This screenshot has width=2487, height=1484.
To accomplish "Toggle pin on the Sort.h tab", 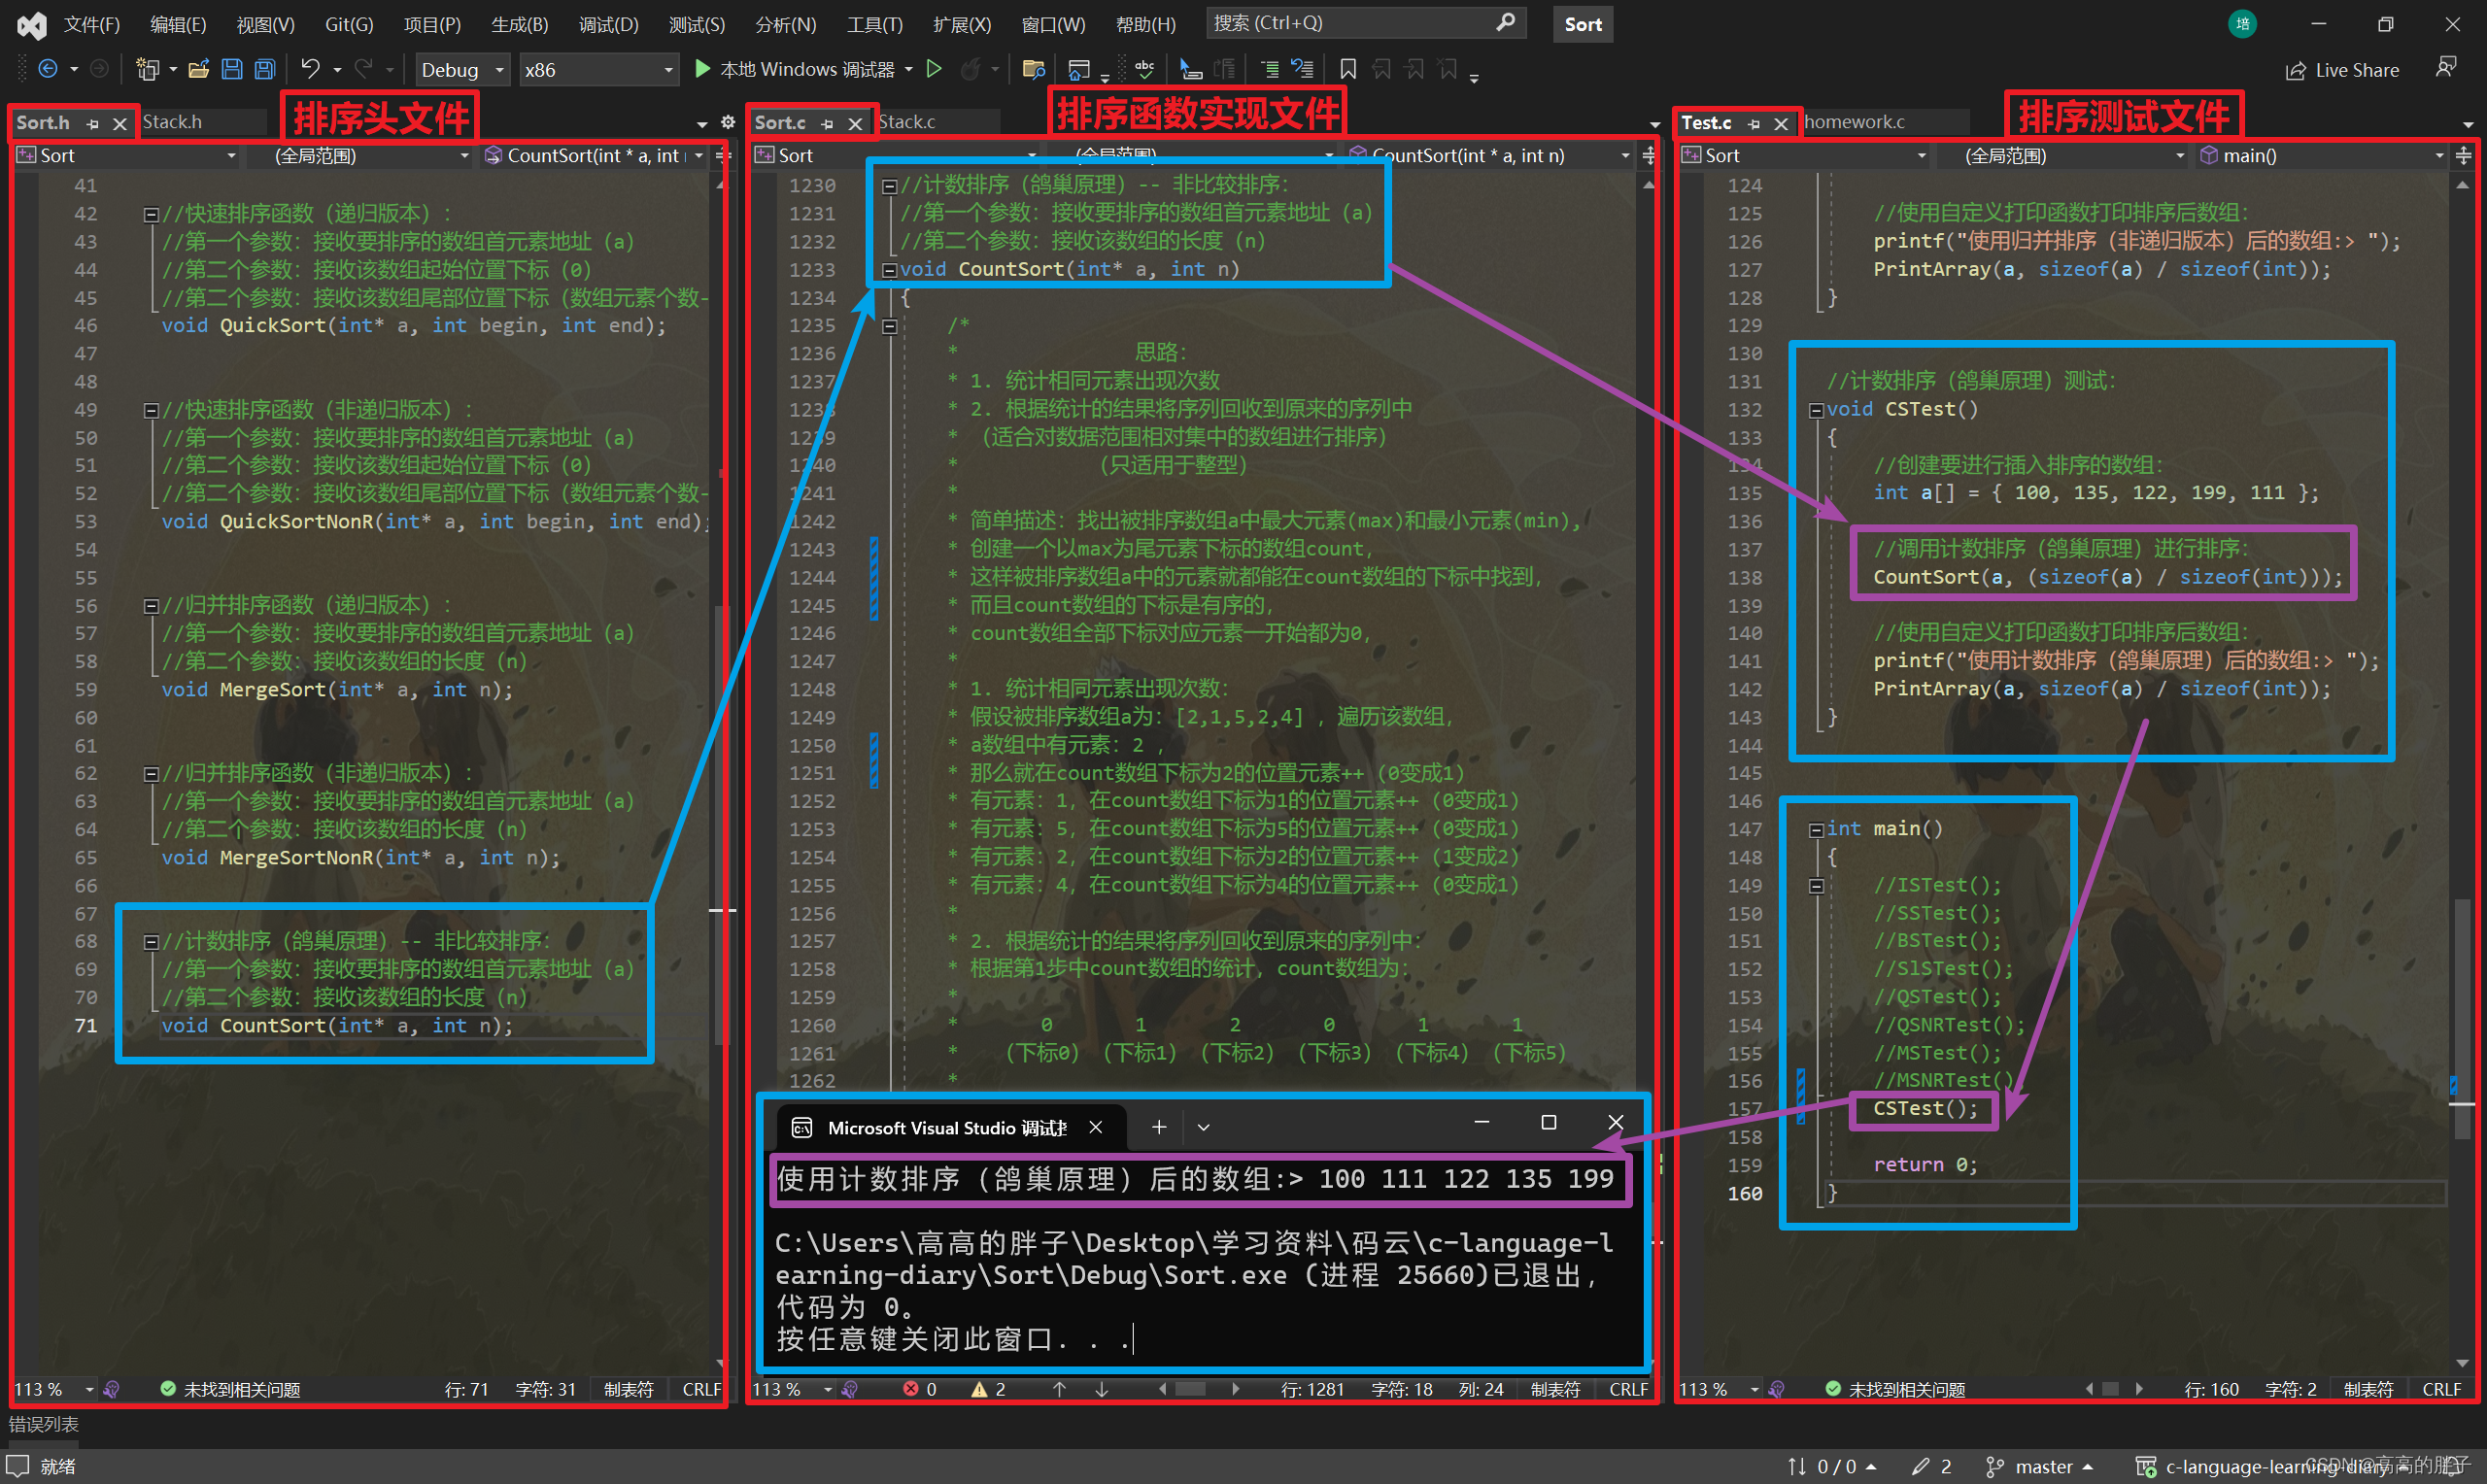I will pos(93,123).
